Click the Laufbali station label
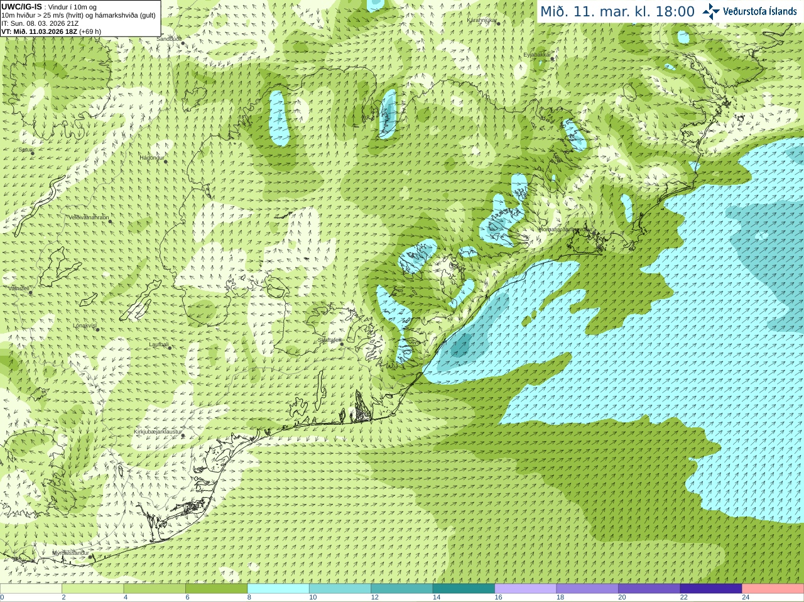Viewport: 804px width, 602px height. (x=159, y=344)
